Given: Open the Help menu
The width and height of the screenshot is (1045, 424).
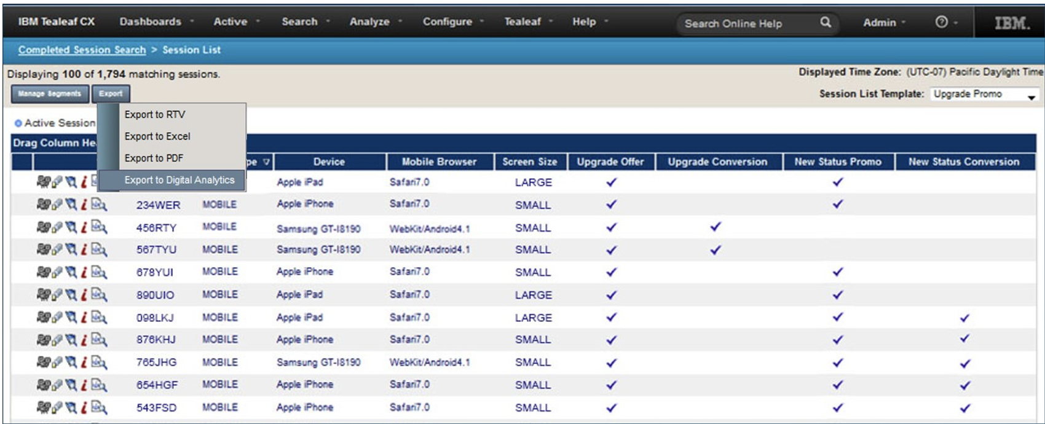Looking at the screenshot, I should tap(590, 22).
